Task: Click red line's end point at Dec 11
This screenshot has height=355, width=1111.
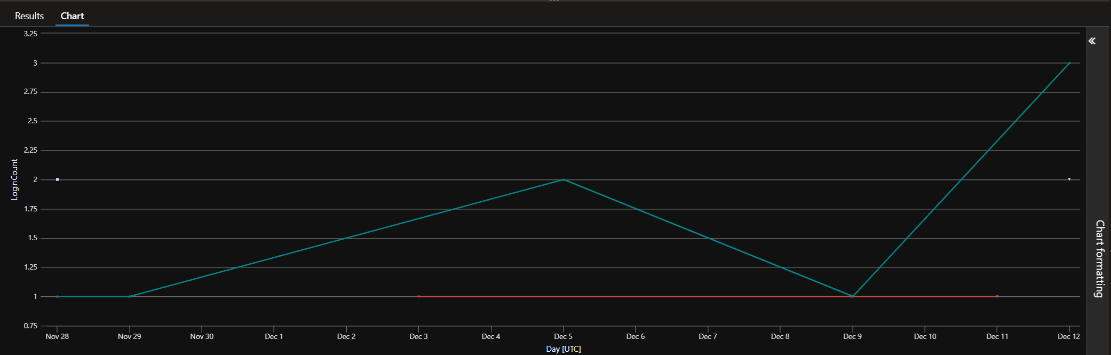Action: 997,296
